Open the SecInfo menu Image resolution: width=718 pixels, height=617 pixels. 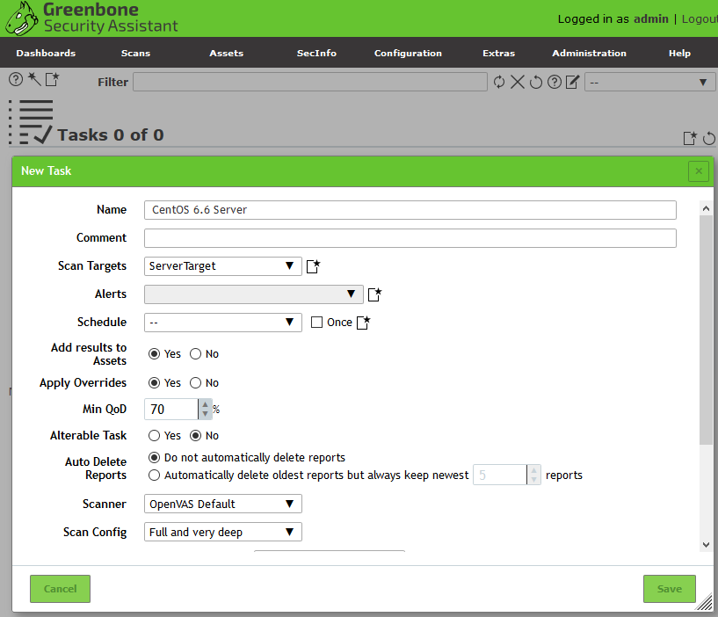[x=316, y=53]
